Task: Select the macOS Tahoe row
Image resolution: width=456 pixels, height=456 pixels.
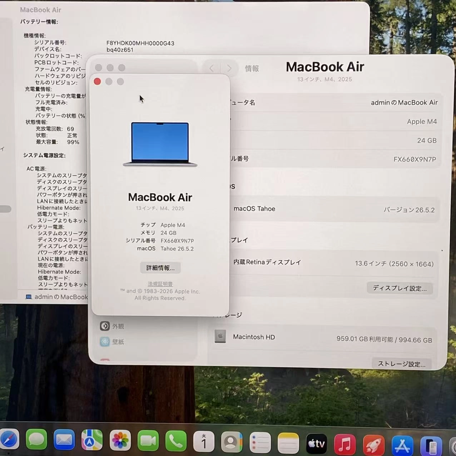Action: click(x=334, y=209)
